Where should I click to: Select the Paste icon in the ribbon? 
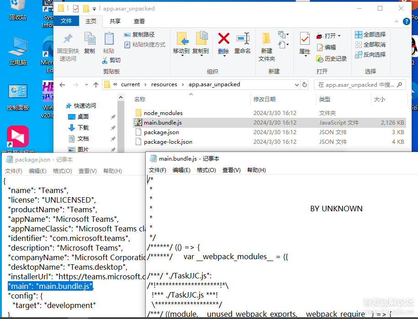[x=109, y=43]
